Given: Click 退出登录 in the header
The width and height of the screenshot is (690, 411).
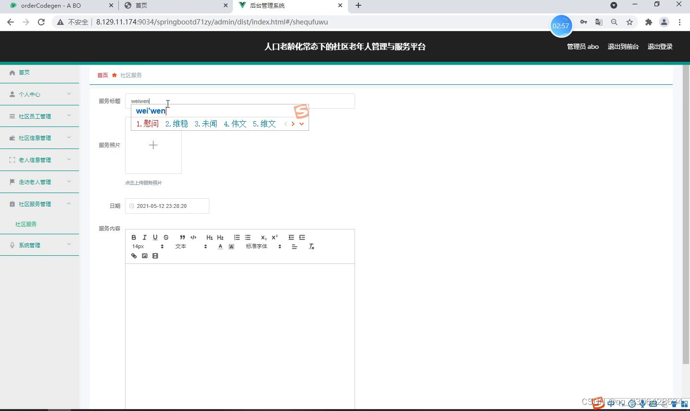Looking at the screenshot, I should 660,46.
